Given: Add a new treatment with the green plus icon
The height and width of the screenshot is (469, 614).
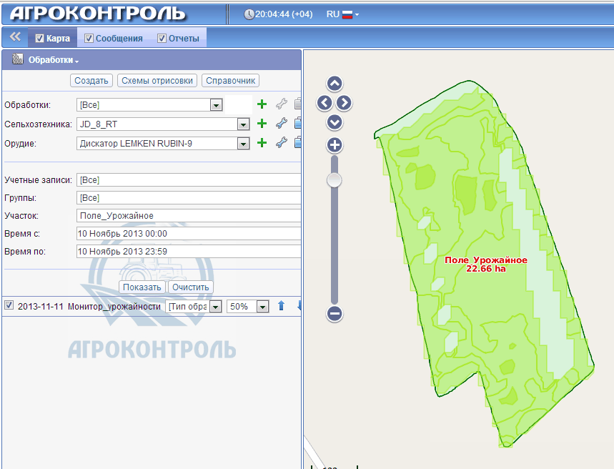Looking at the screenshot, I should click(262, 104).
